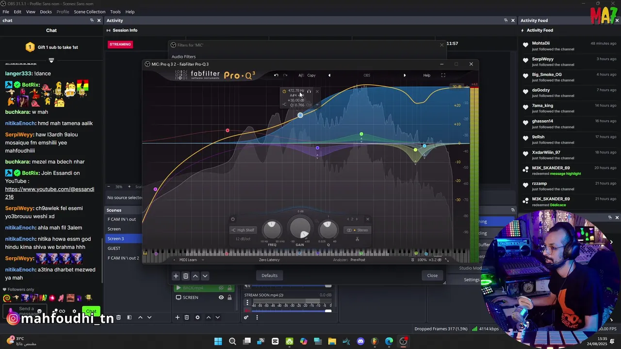Toggle the band power button in the control panel
The image size is (621, 349).
[x=233, y=219]
